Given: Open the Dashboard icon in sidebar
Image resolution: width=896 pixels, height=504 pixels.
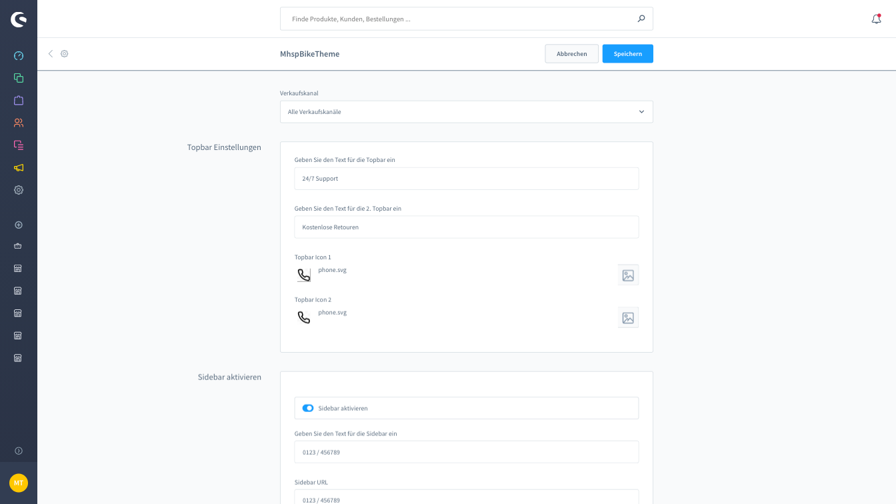Looking at the screenshot, I should [x=19, y=55].
